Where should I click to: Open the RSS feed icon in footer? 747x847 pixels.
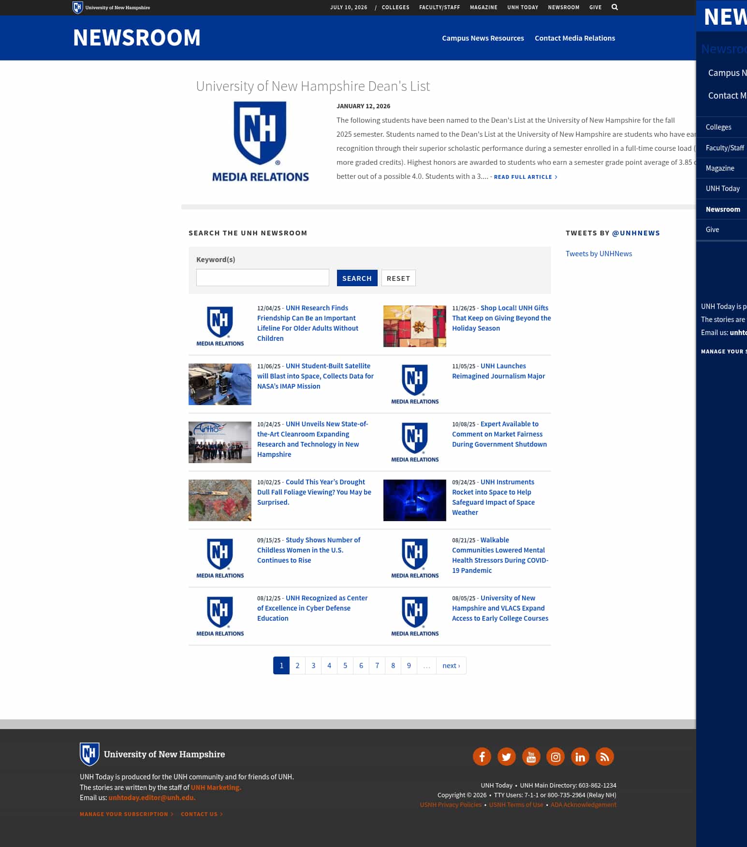[x=605, y=757]
